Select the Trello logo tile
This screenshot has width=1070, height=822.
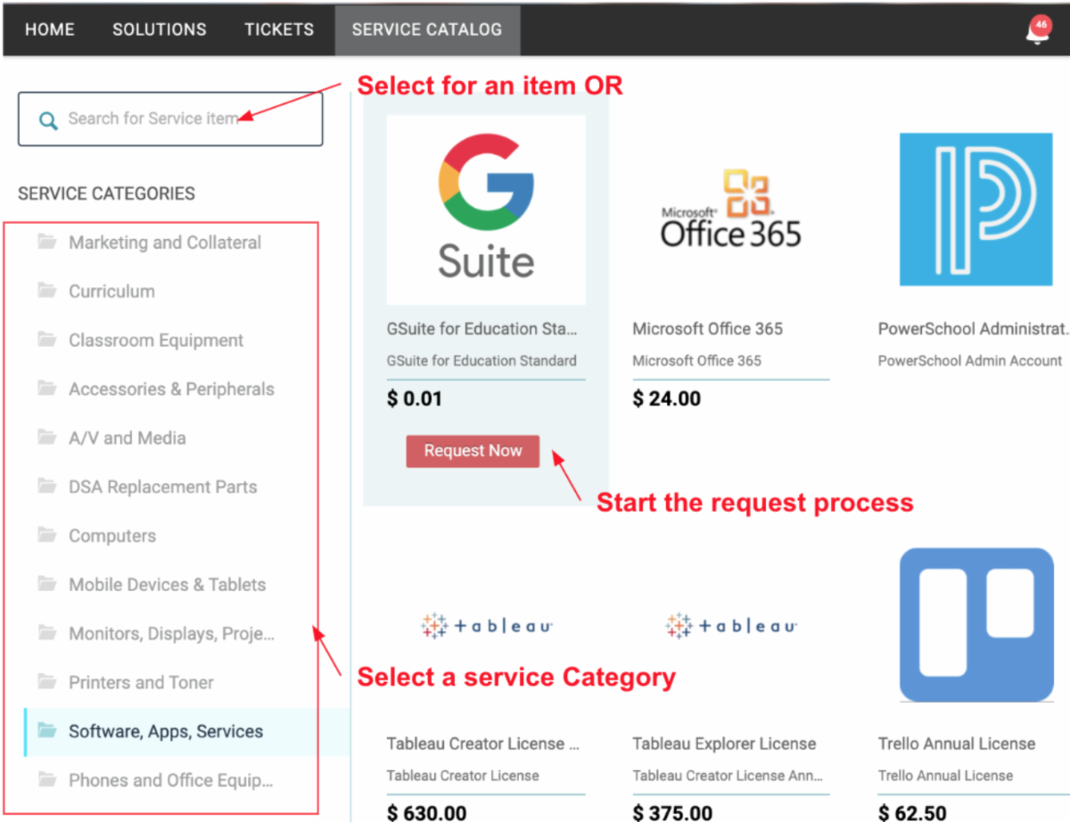(x=976, y=624)
